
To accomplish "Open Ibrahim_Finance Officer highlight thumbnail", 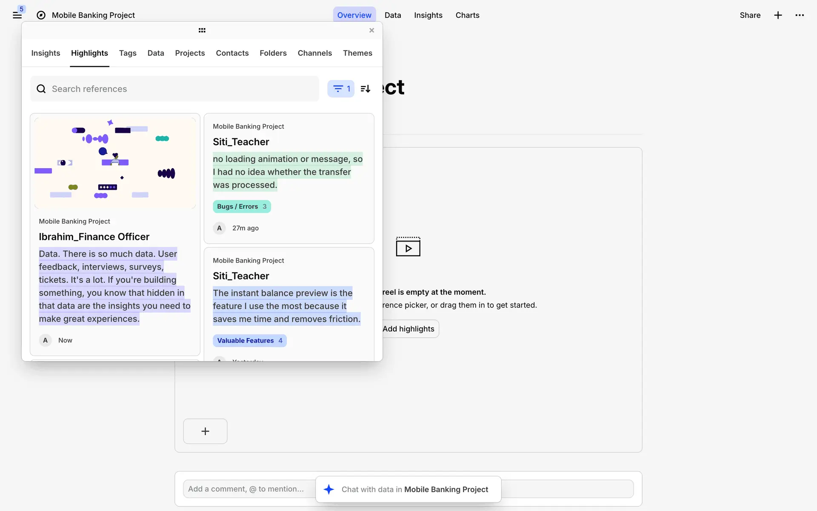I will (x=115, y=163).
